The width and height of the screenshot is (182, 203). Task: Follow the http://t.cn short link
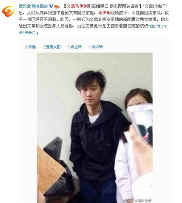pyautogui.click(x=157, y=26)
